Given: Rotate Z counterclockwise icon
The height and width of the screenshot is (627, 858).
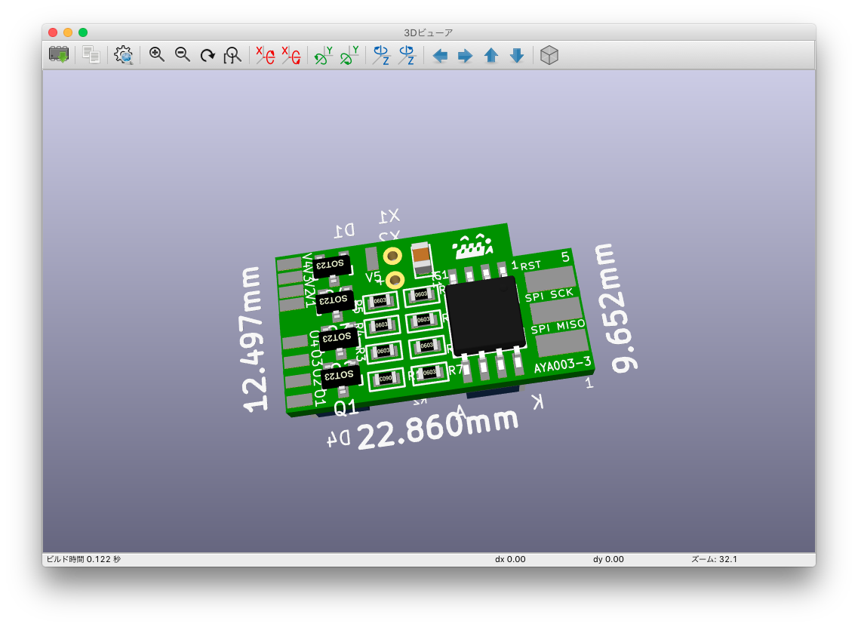Looking at the screenshot, I should pyautogui.click(x=407, y=55).
